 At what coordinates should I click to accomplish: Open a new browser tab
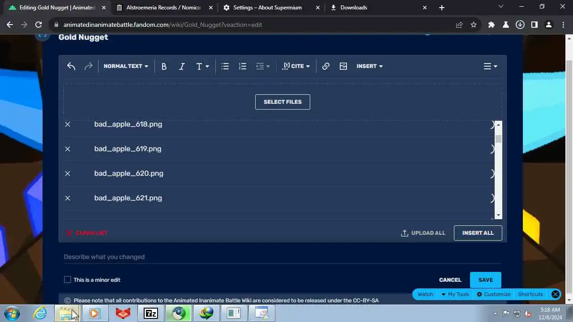click(x=442, y=8)
